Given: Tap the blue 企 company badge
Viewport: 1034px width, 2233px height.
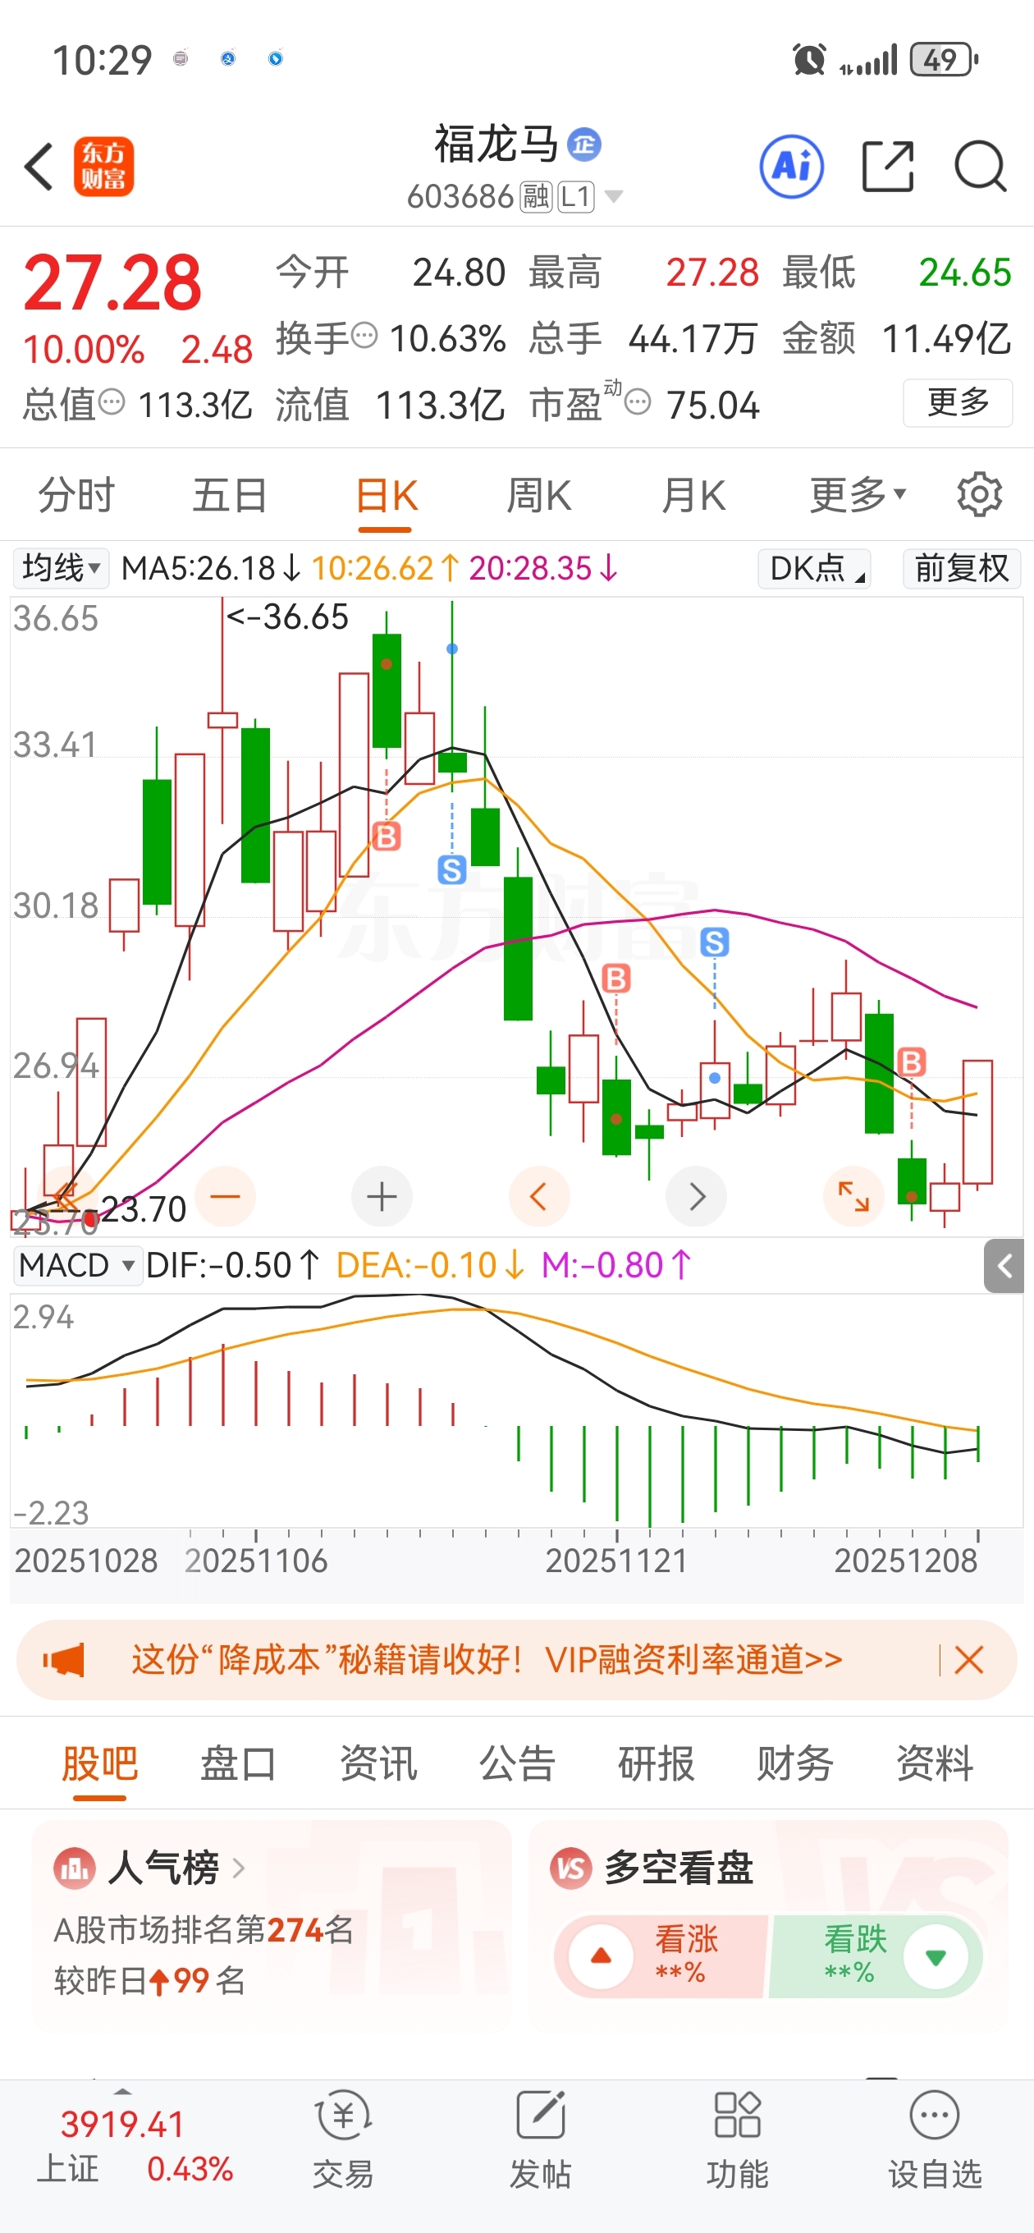Looking at the screenshot, I should [x=584, y=144].
